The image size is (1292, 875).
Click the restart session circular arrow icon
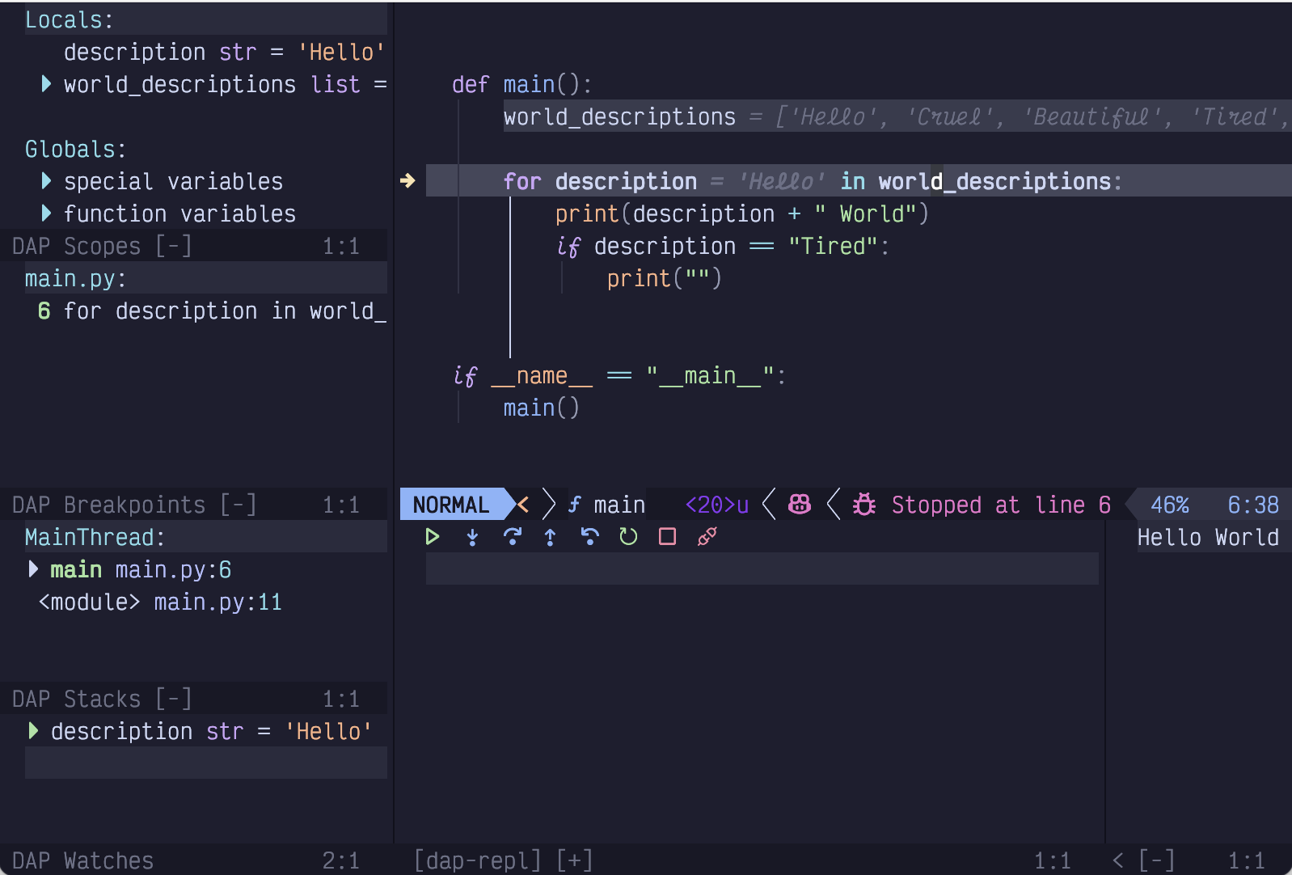628,537
